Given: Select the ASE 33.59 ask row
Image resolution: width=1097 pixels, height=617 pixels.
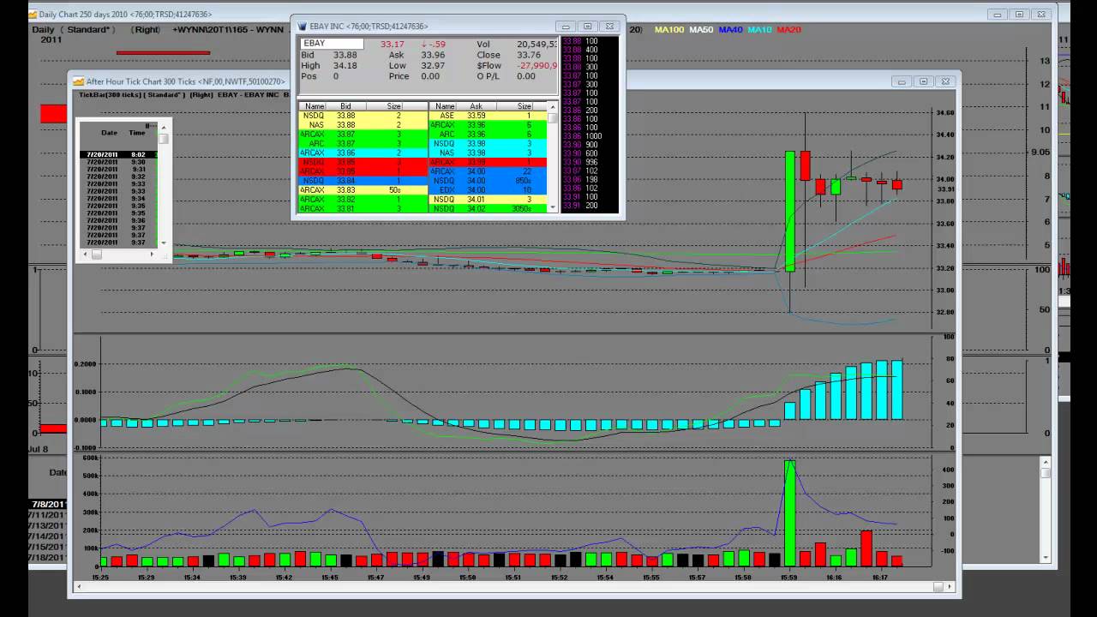Looking at the screenshot, I should (x=489, y=116).
